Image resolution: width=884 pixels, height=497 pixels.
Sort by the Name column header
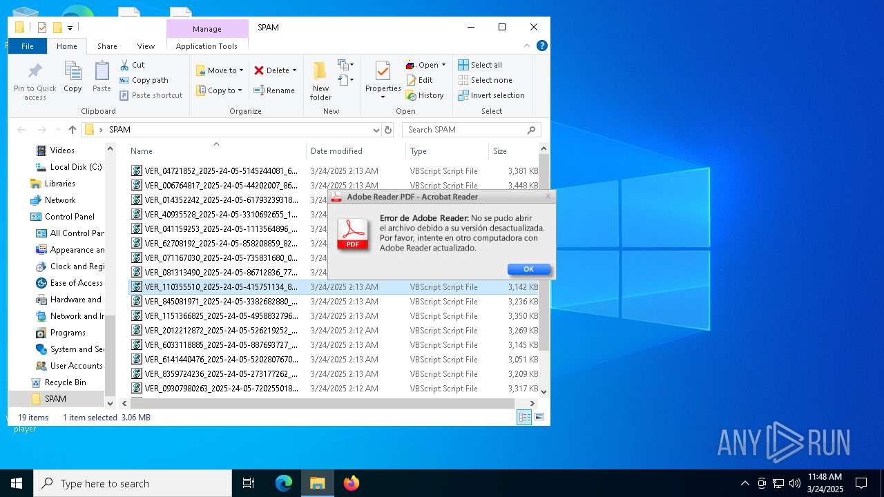pos(216,150)
